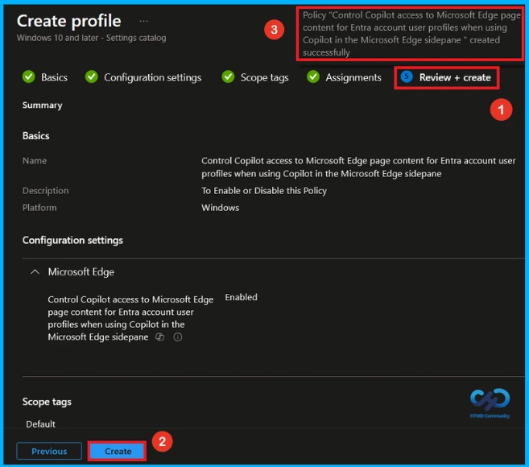The width and height of the screenshot is (529, 467).
Task: Click the green check beside Configuration settings
Action: coord(92,77)
